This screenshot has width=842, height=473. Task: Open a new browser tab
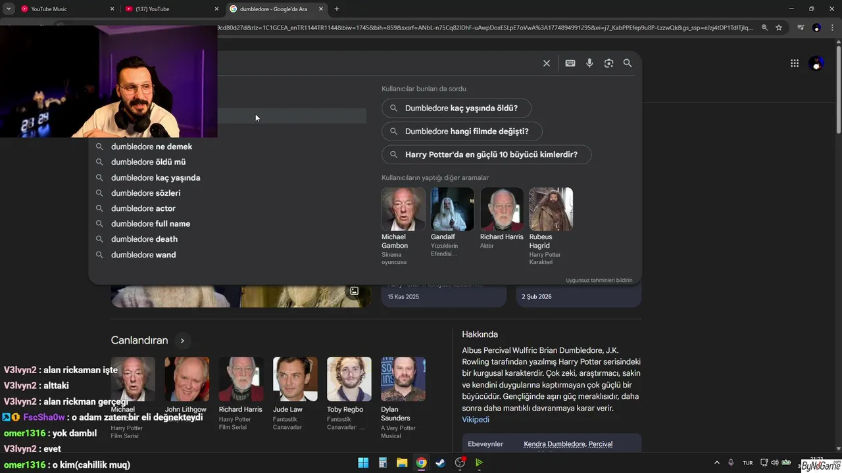337,9
